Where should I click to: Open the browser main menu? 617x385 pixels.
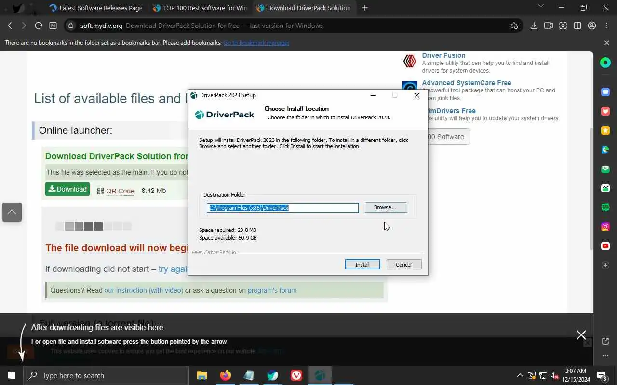(606, 26)
